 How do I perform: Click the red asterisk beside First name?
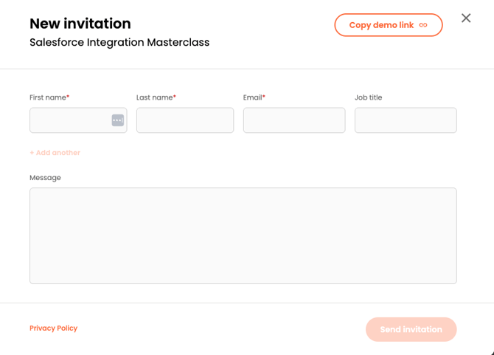[x=68, y=97]
